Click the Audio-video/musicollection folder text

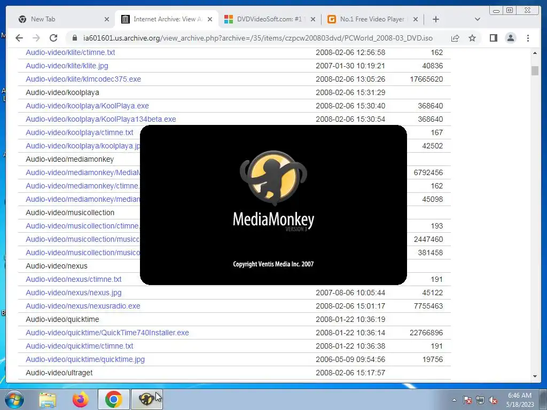tap(70, 212)
